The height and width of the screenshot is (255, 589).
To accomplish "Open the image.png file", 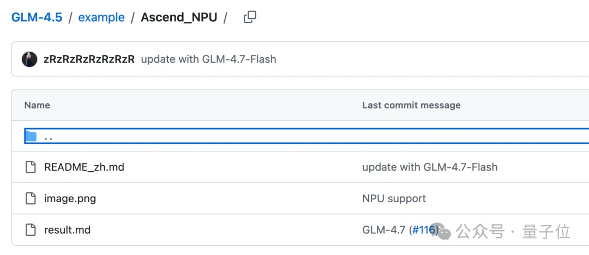I will [70, 198].
